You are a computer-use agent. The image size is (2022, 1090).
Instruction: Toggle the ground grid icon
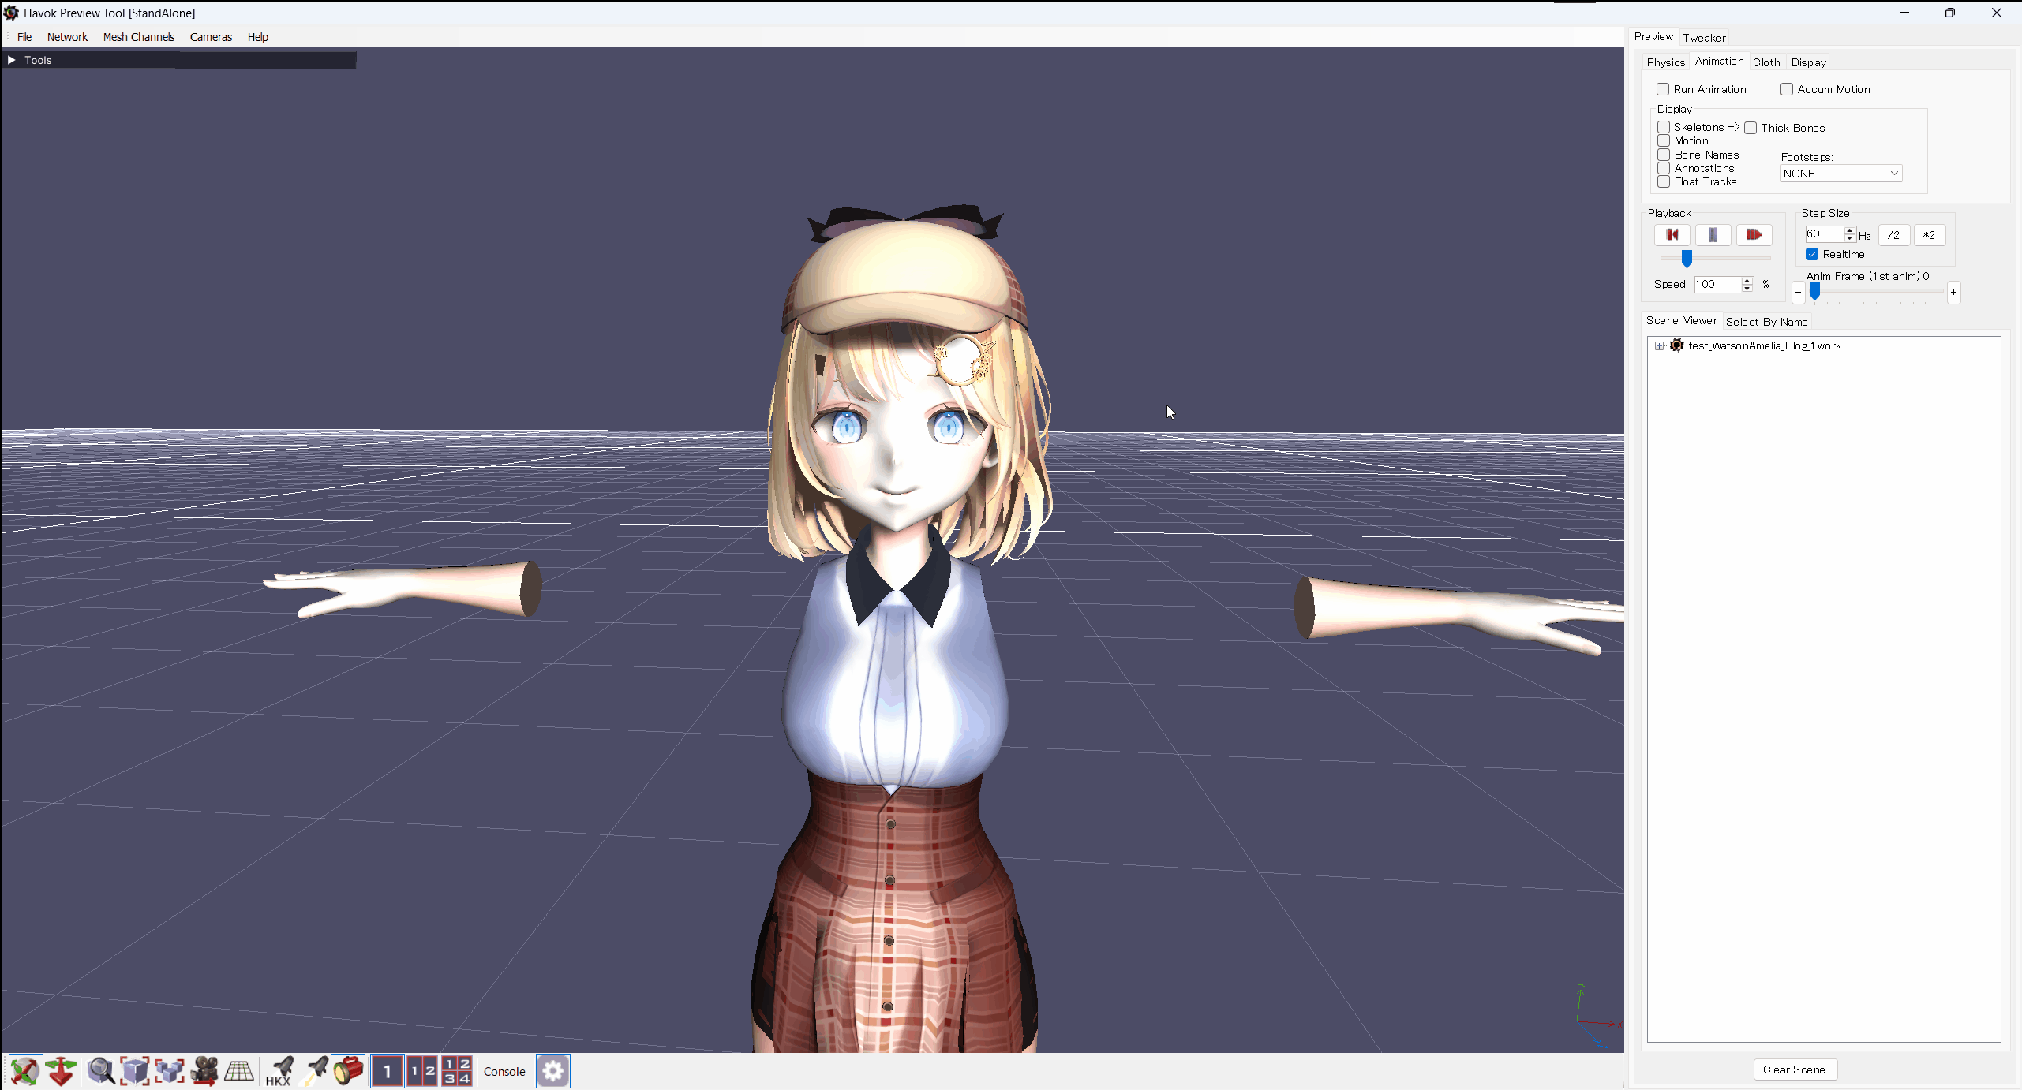238,1071
